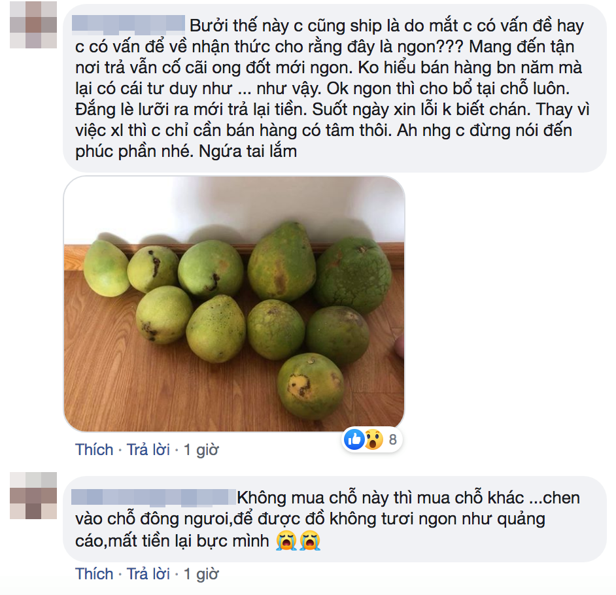Screen dimensions: 616x595
Task: Reply via Trả lời under the "Không mua chỗ này" comment
Action: (x=148, y=574)
